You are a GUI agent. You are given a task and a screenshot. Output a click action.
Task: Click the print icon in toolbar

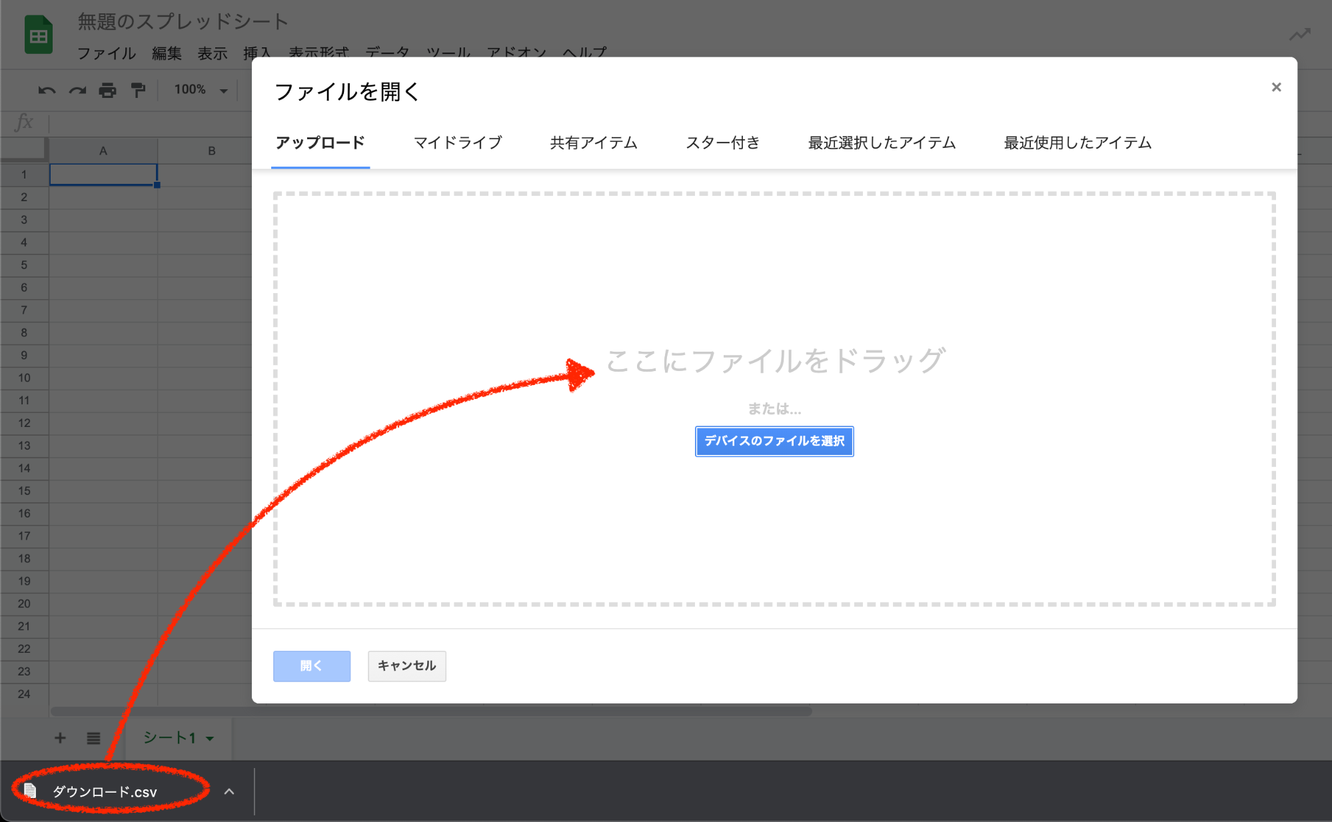pyautogui.click(x=107, y=90)
